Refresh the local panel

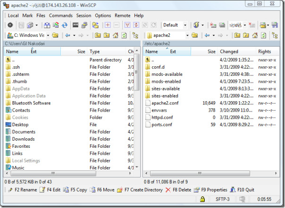pyautogui.click(x=124, y=35)
